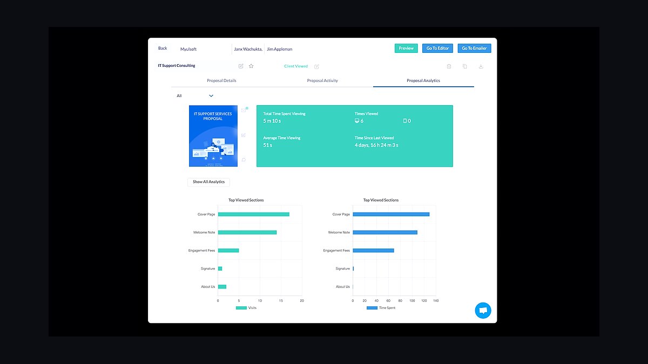Click the pencil edit icon beside the cover thumbnail
Screen dimensions: 648x364
click(244, 135)
